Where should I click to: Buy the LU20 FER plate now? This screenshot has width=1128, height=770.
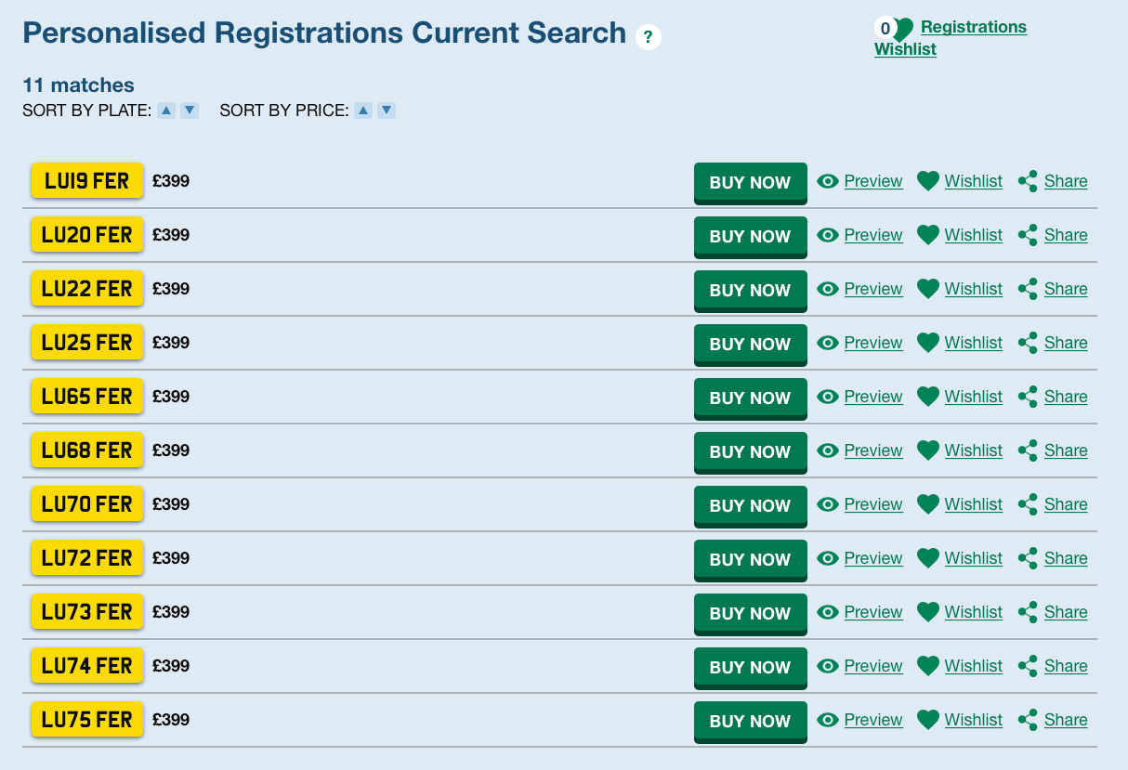pyautogui.click(x=750, y=236)
